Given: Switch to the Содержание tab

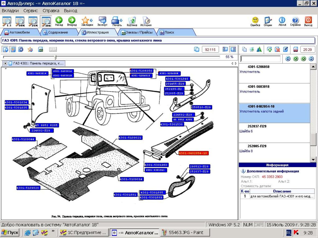Looking at the screenshot, I should [58, 33].
